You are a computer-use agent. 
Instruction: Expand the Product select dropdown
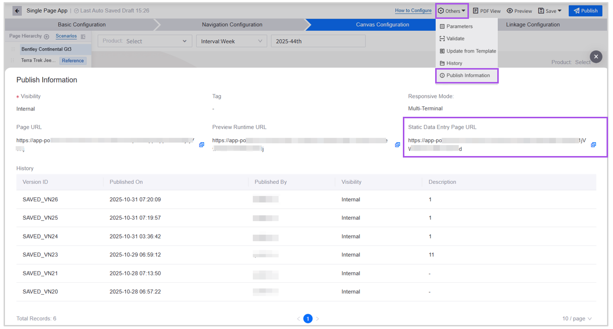[x=145, y=41]
